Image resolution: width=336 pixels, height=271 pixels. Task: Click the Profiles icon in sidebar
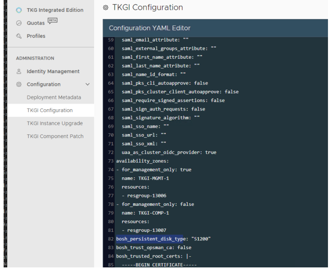(x=19, y=36)
